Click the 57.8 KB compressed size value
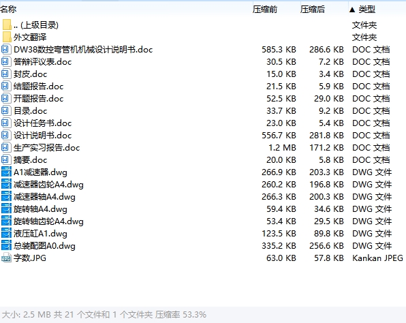The image size is (406, 323). [x=328, y=258]
